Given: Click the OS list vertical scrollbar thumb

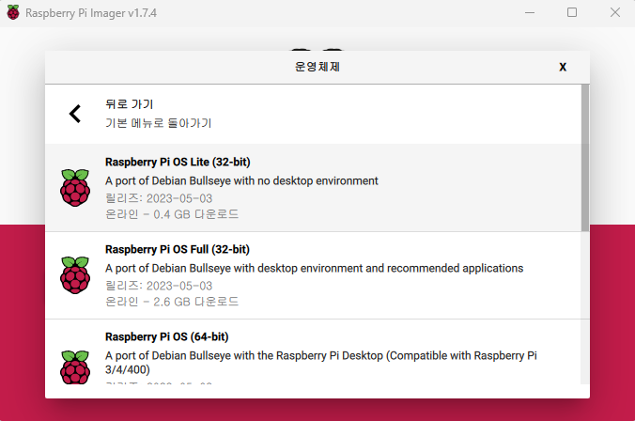Looking at the screenshot, I should pos(585,158).
